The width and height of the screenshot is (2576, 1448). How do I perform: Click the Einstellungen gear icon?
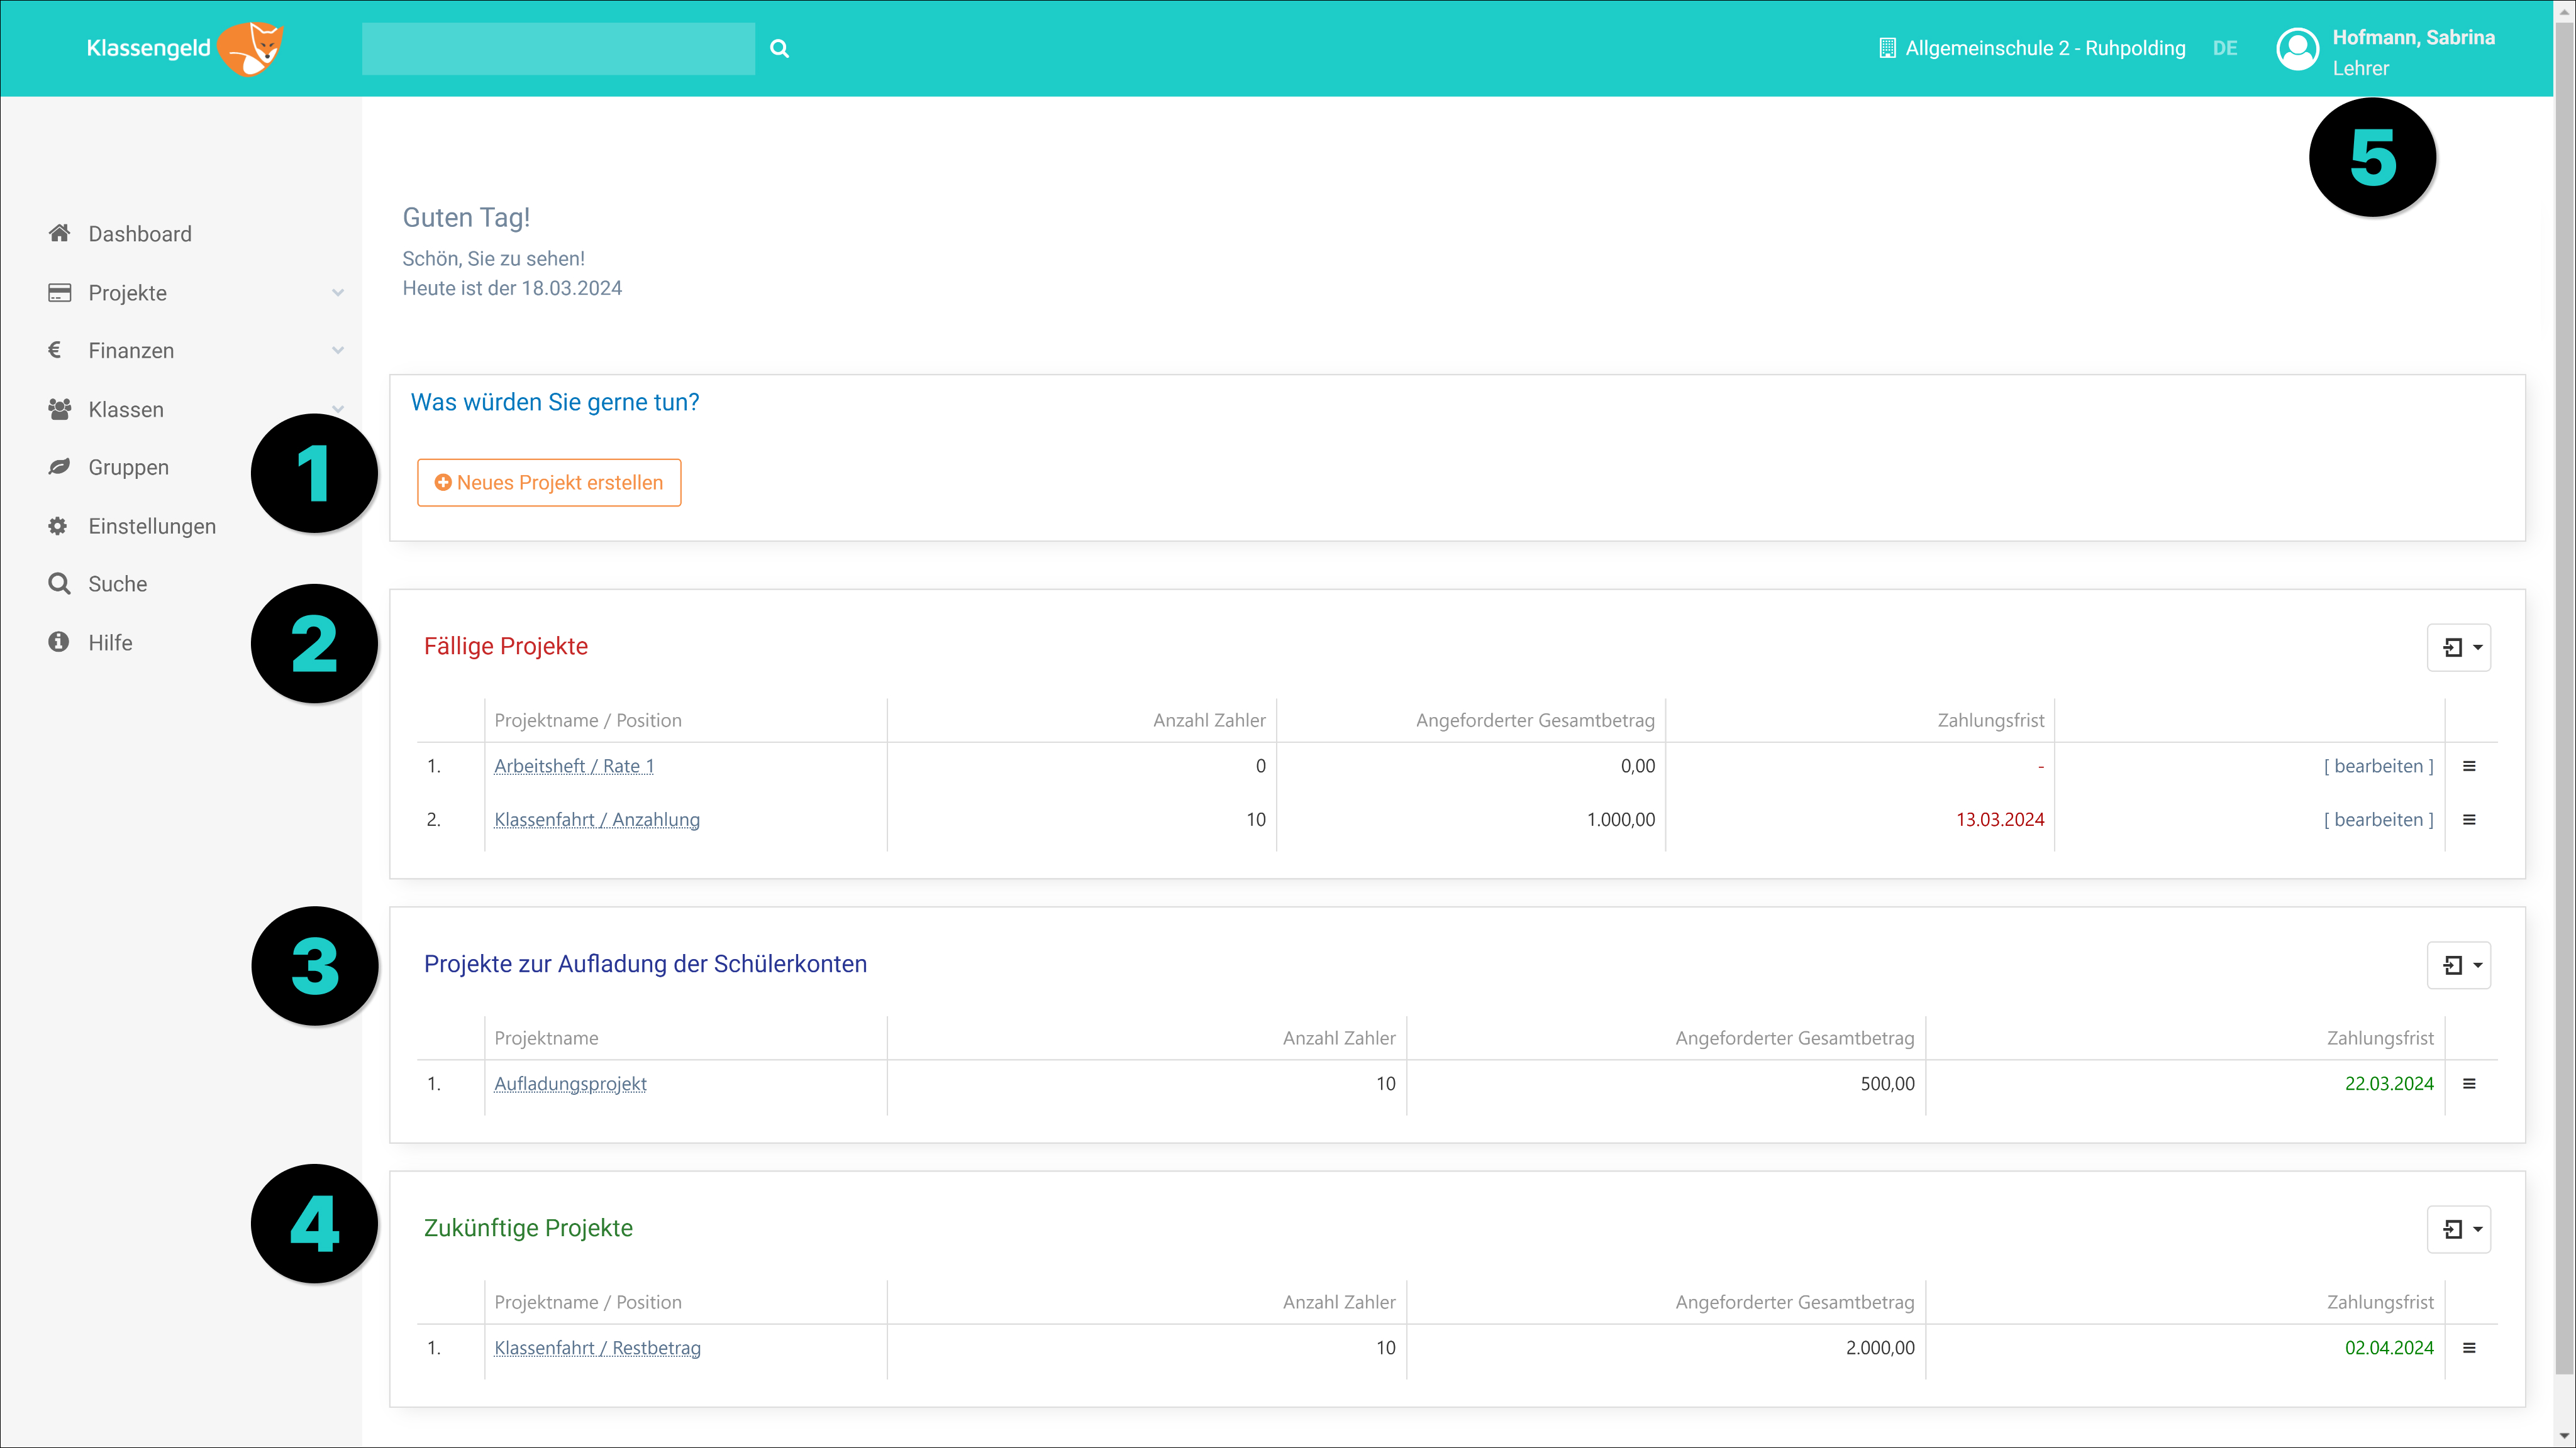58,525
